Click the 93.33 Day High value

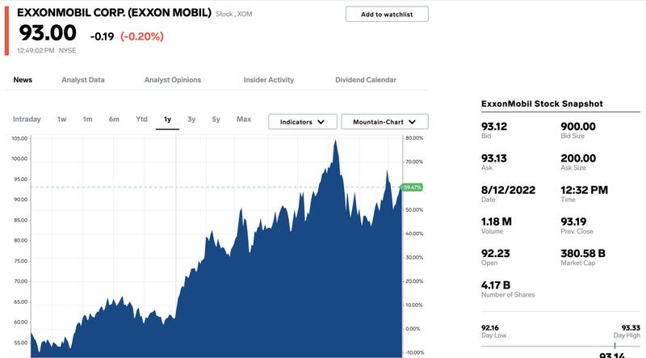tap(631, 328)
